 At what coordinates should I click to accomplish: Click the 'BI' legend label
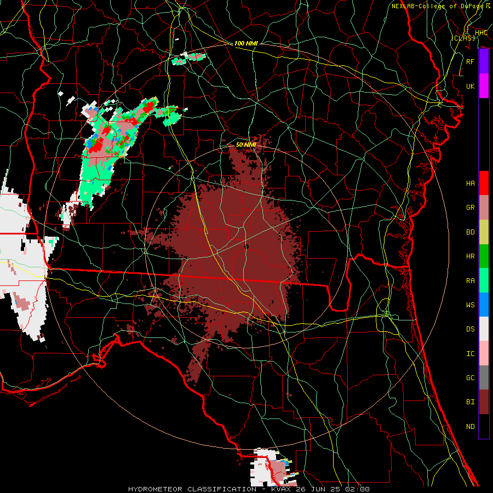click(x=470, y=402)
